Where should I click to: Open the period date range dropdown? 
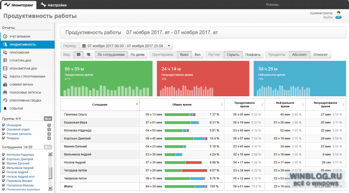(x=126, y=46)
